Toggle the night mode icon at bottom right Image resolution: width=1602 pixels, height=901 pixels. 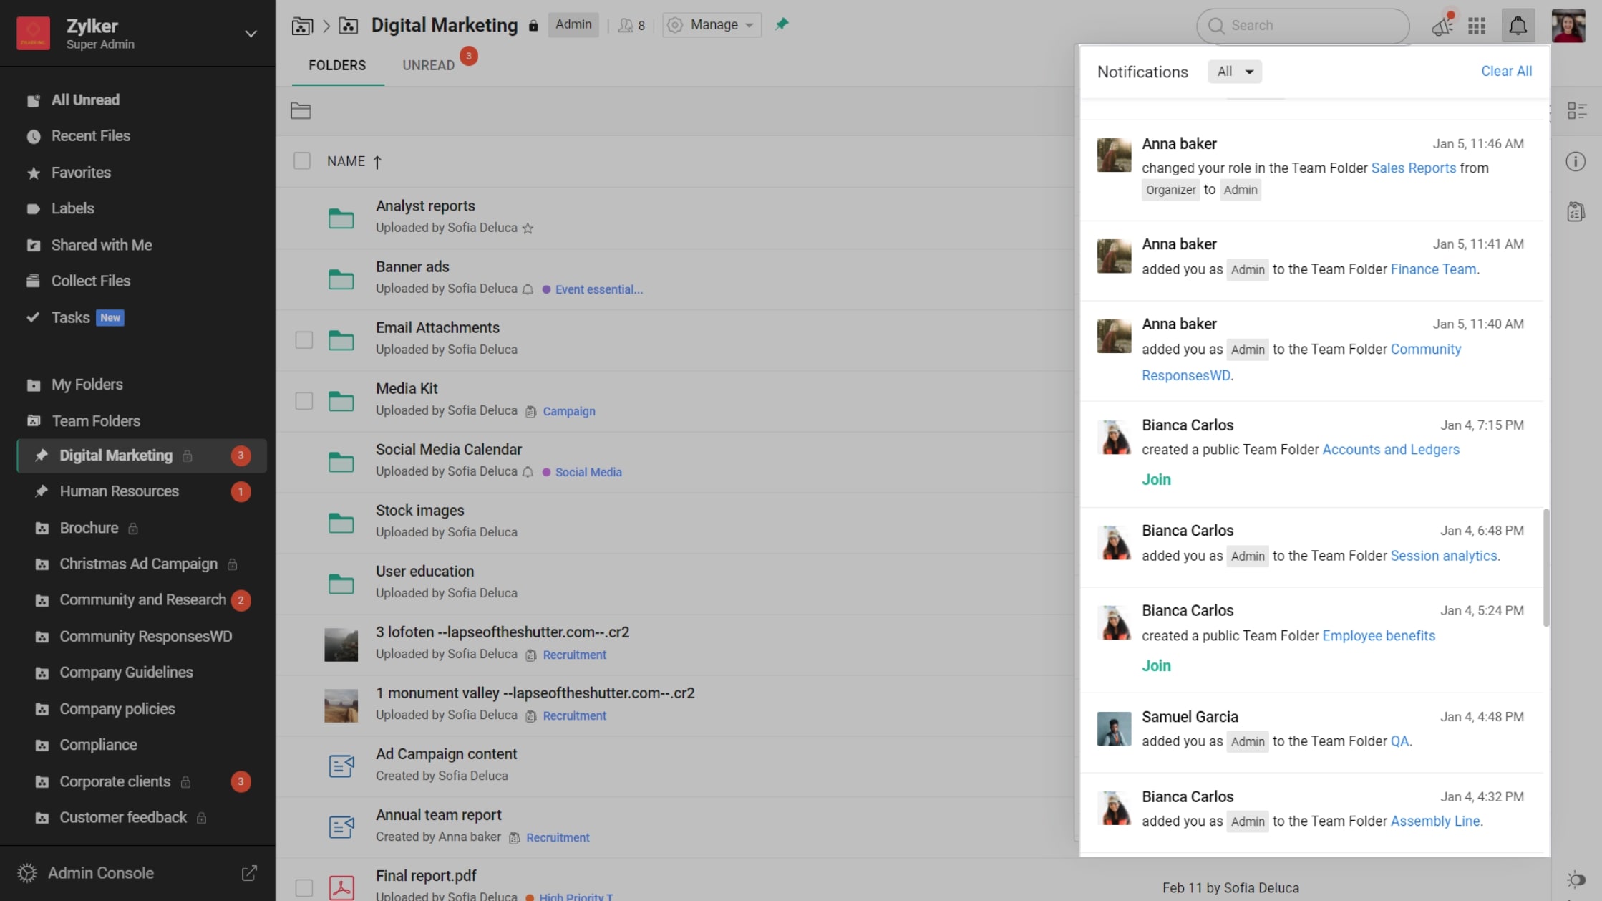pos(1576,880)
